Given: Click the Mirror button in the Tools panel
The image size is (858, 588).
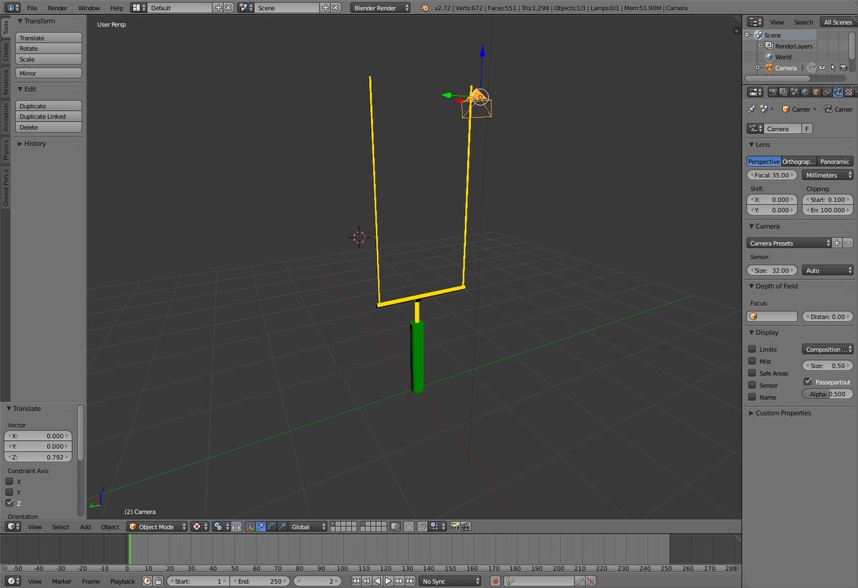Looking at the screenshot, I should pyautogui.click(x=48, y=73).
